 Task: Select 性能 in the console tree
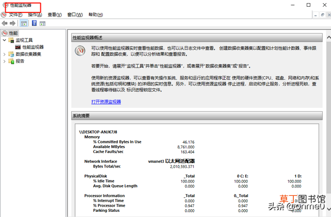pyautogui.click(x=13, y=33)
